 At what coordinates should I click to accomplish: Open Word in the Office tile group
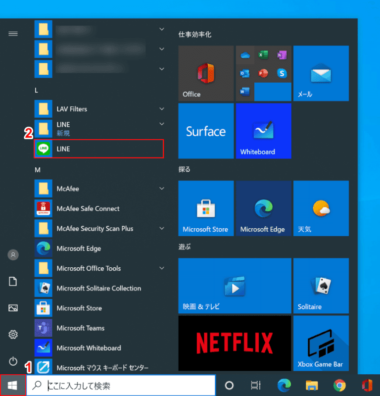(x=245, y=92)
